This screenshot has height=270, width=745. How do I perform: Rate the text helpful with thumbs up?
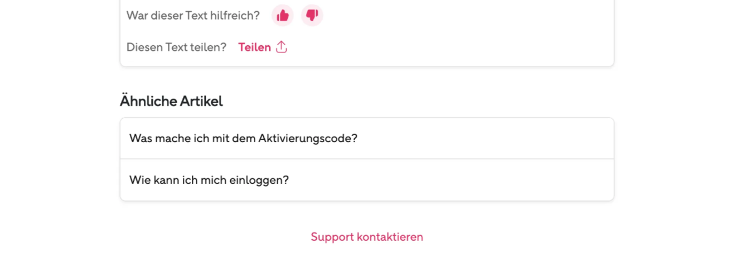tap(283, 15)
